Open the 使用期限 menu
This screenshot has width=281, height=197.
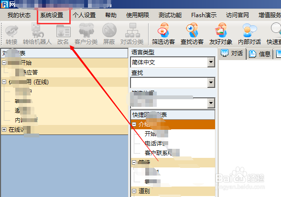138,15
